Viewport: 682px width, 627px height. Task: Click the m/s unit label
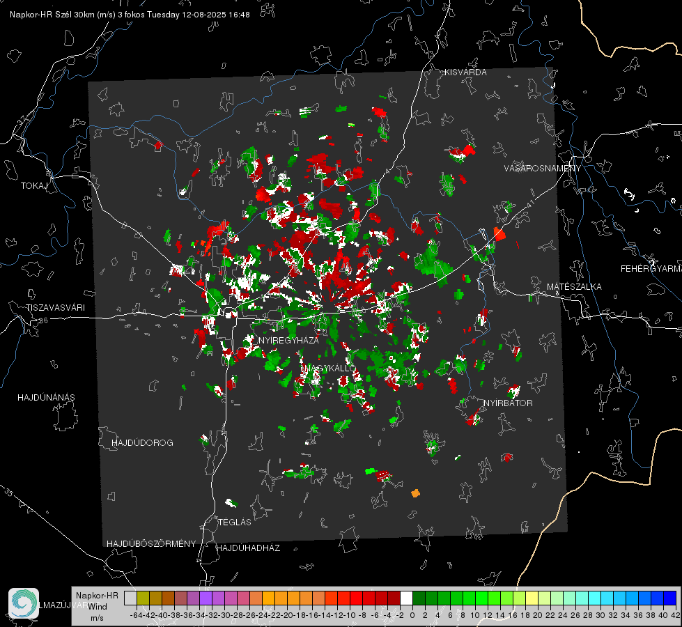[x=97, y=618]
